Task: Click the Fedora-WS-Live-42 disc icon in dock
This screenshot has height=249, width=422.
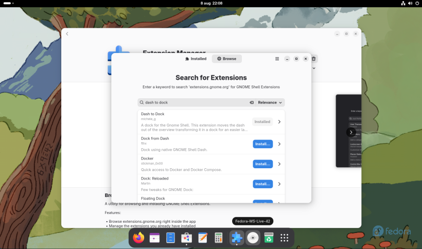Action: coord(253,238)
